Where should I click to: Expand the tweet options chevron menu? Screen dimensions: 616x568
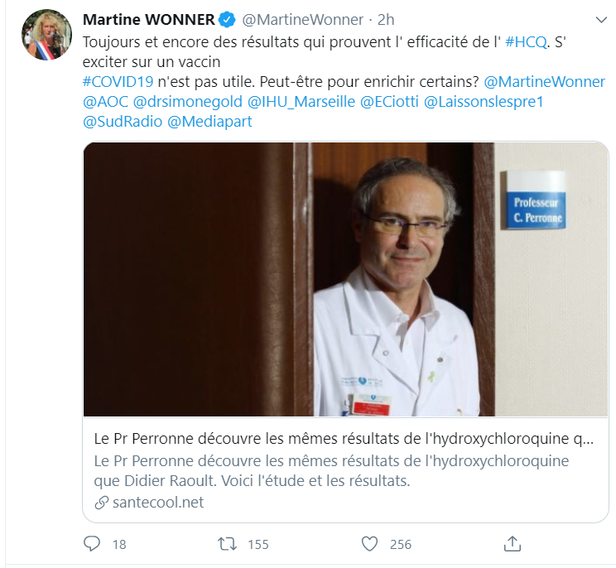(x=601, y=20)
